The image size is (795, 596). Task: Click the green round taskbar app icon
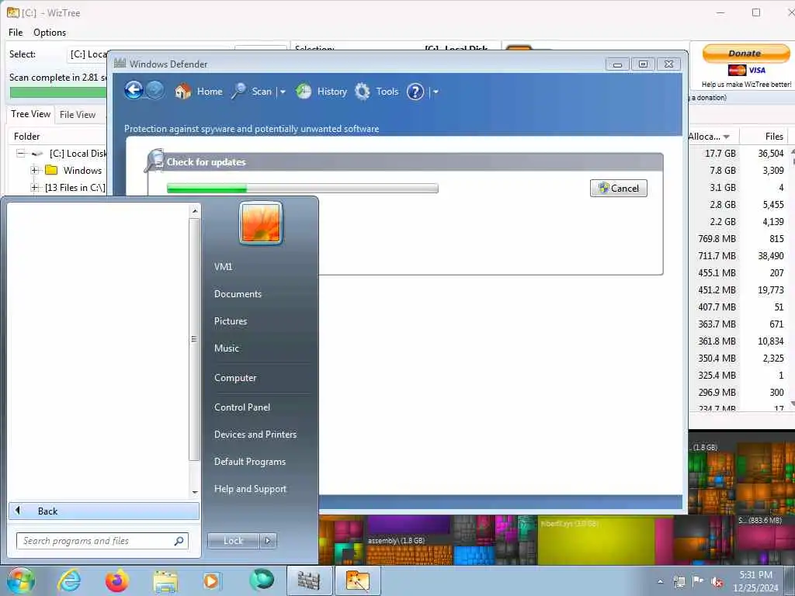[x=262, y=580]
